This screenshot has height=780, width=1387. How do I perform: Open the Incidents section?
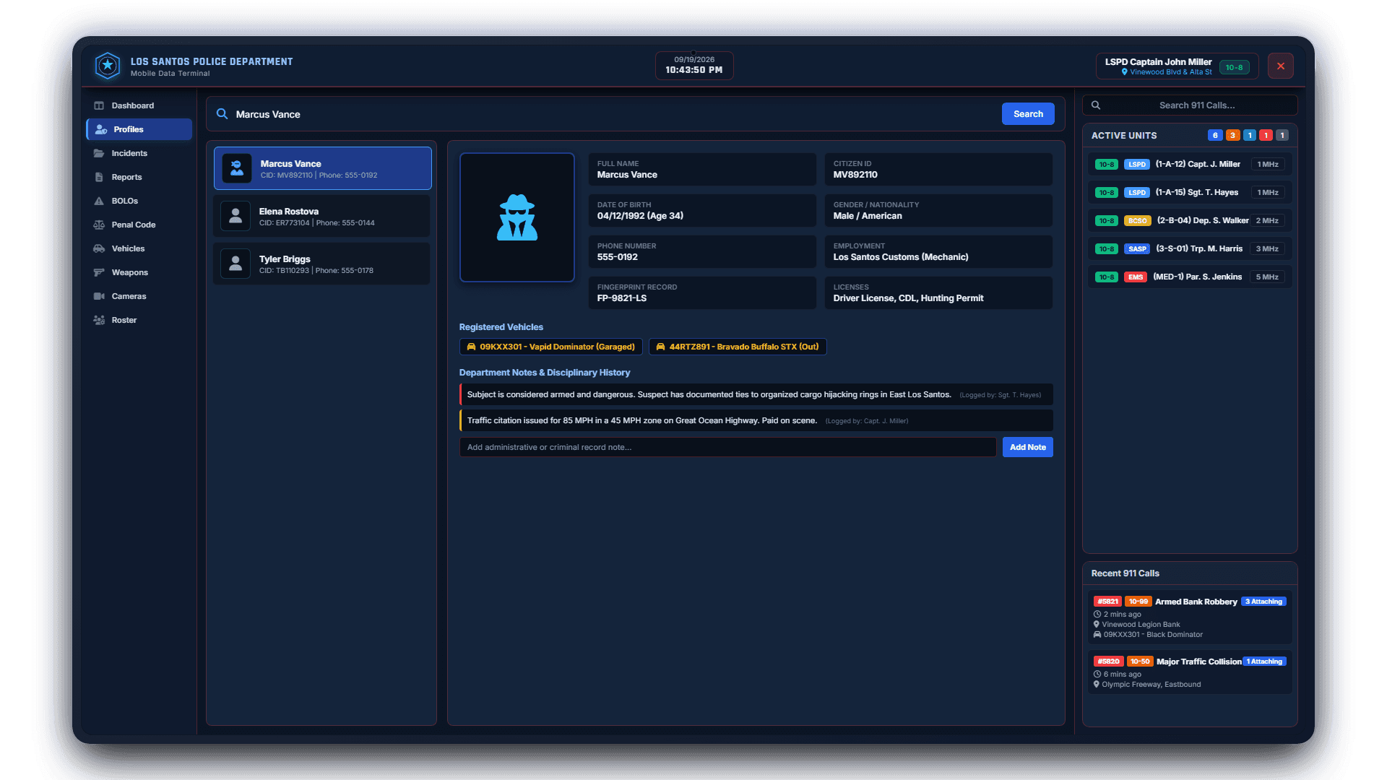pos(139,153)
